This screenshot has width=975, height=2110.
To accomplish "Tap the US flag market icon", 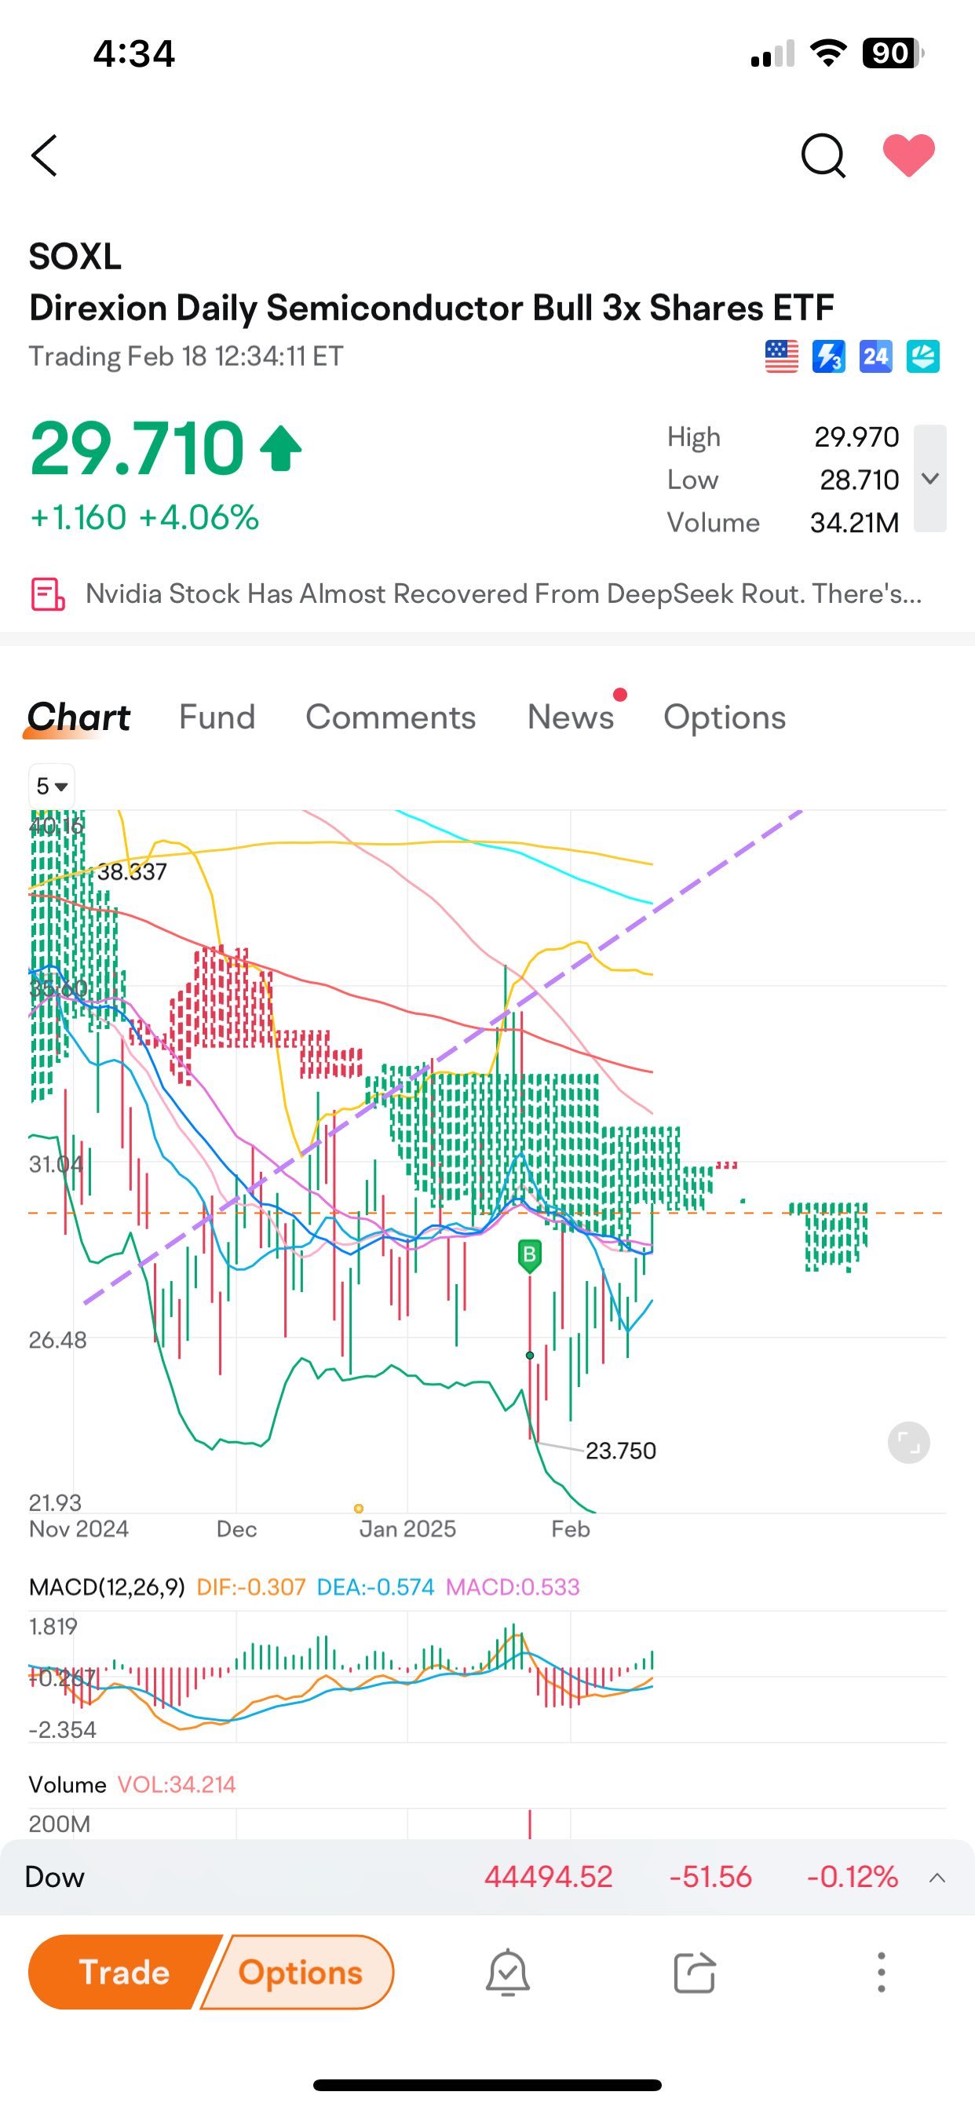I will pos(781,357).
